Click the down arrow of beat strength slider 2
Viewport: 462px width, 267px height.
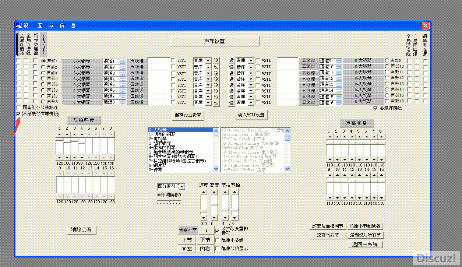click(x=67, y=158)
